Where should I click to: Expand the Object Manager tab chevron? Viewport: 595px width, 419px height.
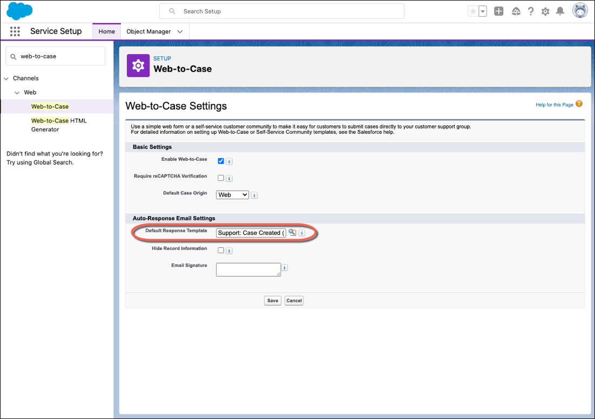(180, 31)
